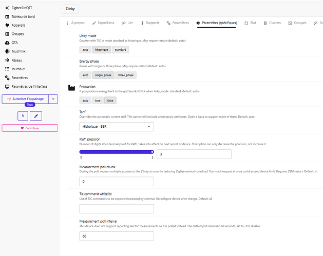
Task: Click the monitor icon for Paramètres de l'interface
Action: 7,86
